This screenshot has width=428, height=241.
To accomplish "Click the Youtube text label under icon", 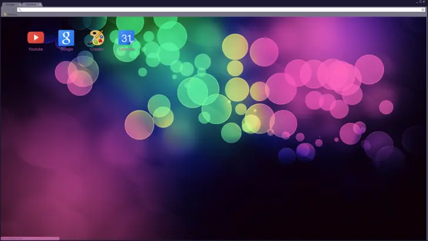I will (35, 49).
